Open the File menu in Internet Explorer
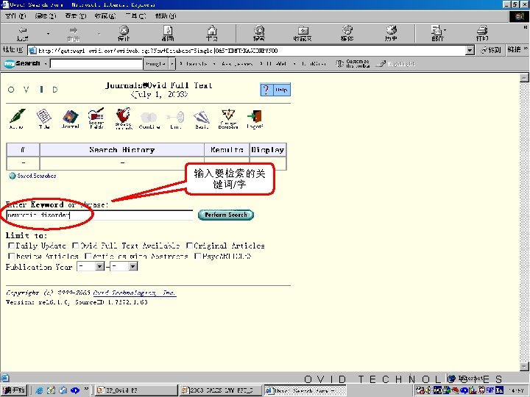 15,16
